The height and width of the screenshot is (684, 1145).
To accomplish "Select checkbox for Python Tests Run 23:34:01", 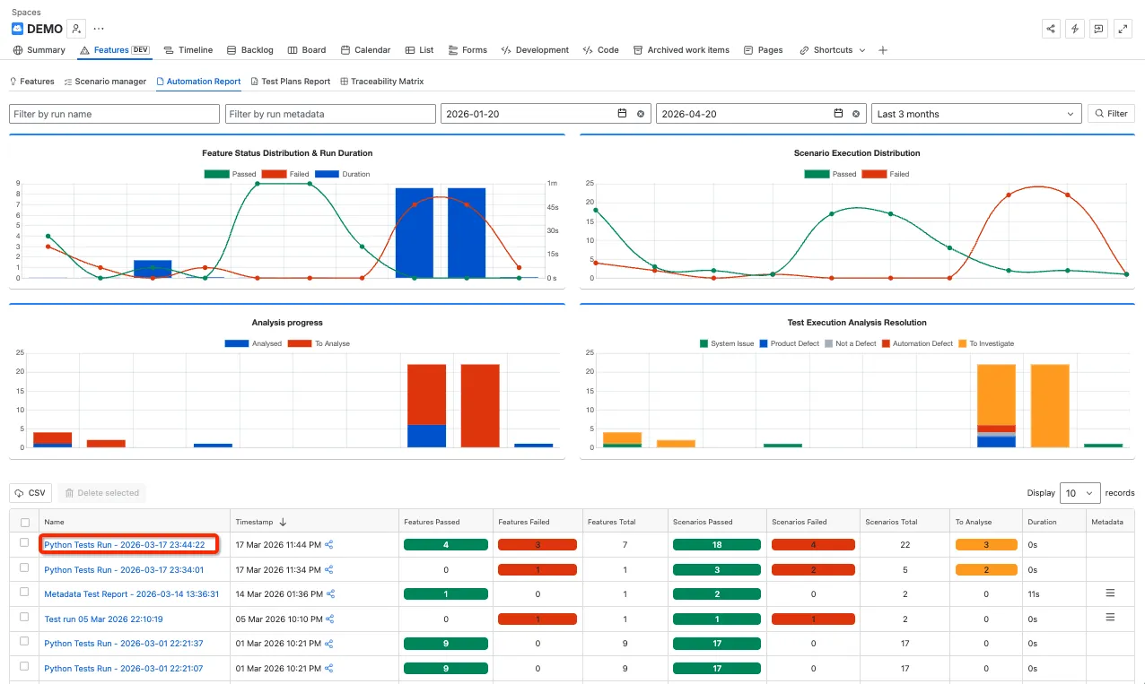I will tap(25, 568).
